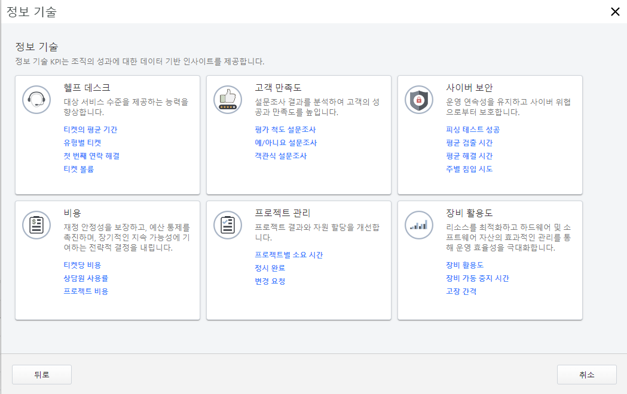Click the 취소 button to cancel
This screenshot has height=394, width=627.
click(586, 374)
